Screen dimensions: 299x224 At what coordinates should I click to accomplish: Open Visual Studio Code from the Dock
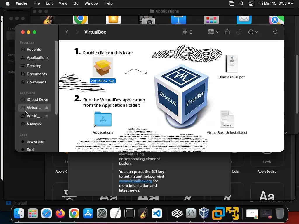pos(157,213)
